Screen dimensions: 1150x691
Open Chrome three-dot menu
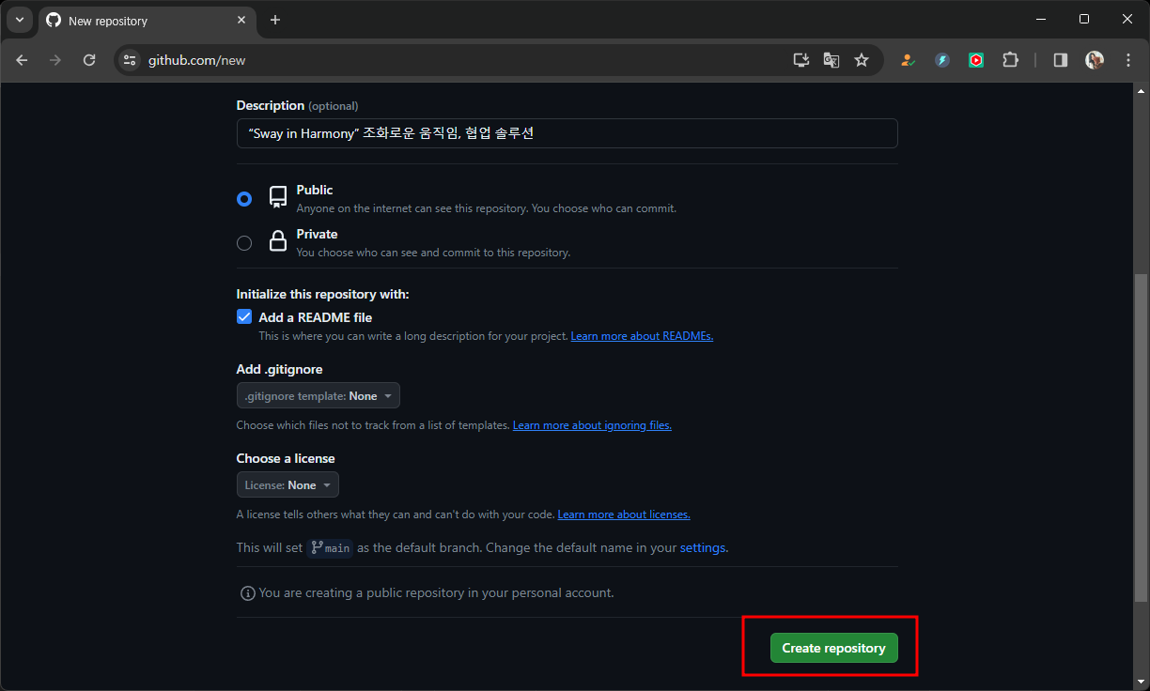1128,60
